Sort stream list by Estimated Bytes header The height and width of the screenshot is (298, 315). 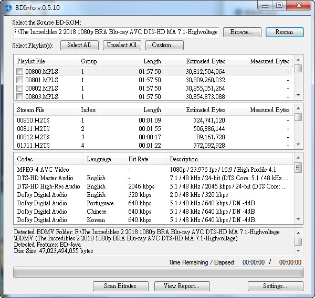pyautogui.click(x=196, y=110)
